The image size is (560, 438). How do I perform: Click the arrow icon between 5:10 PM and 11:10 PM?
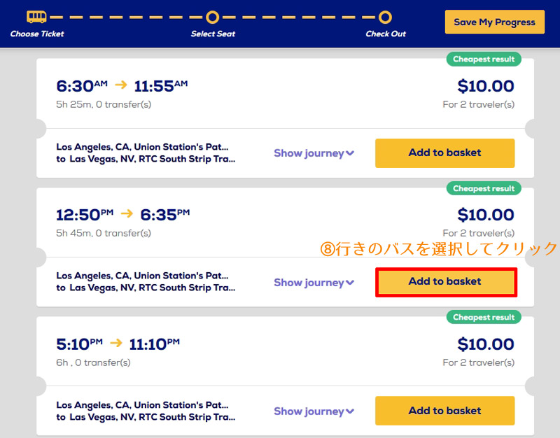pyautogui.click(x=116, y=343)
